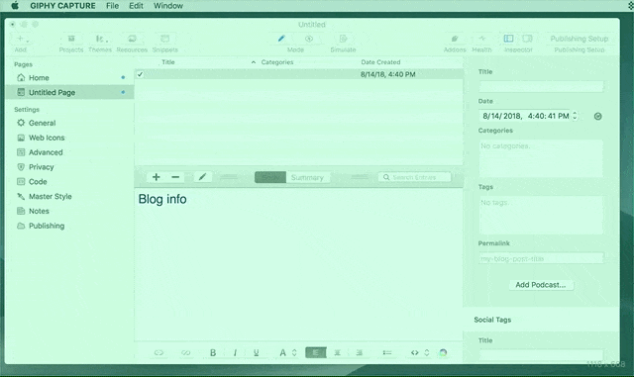Click the Add Podcast button
Image resolution: width=634 pixels, height=377 pixels.
click(541, 285)
